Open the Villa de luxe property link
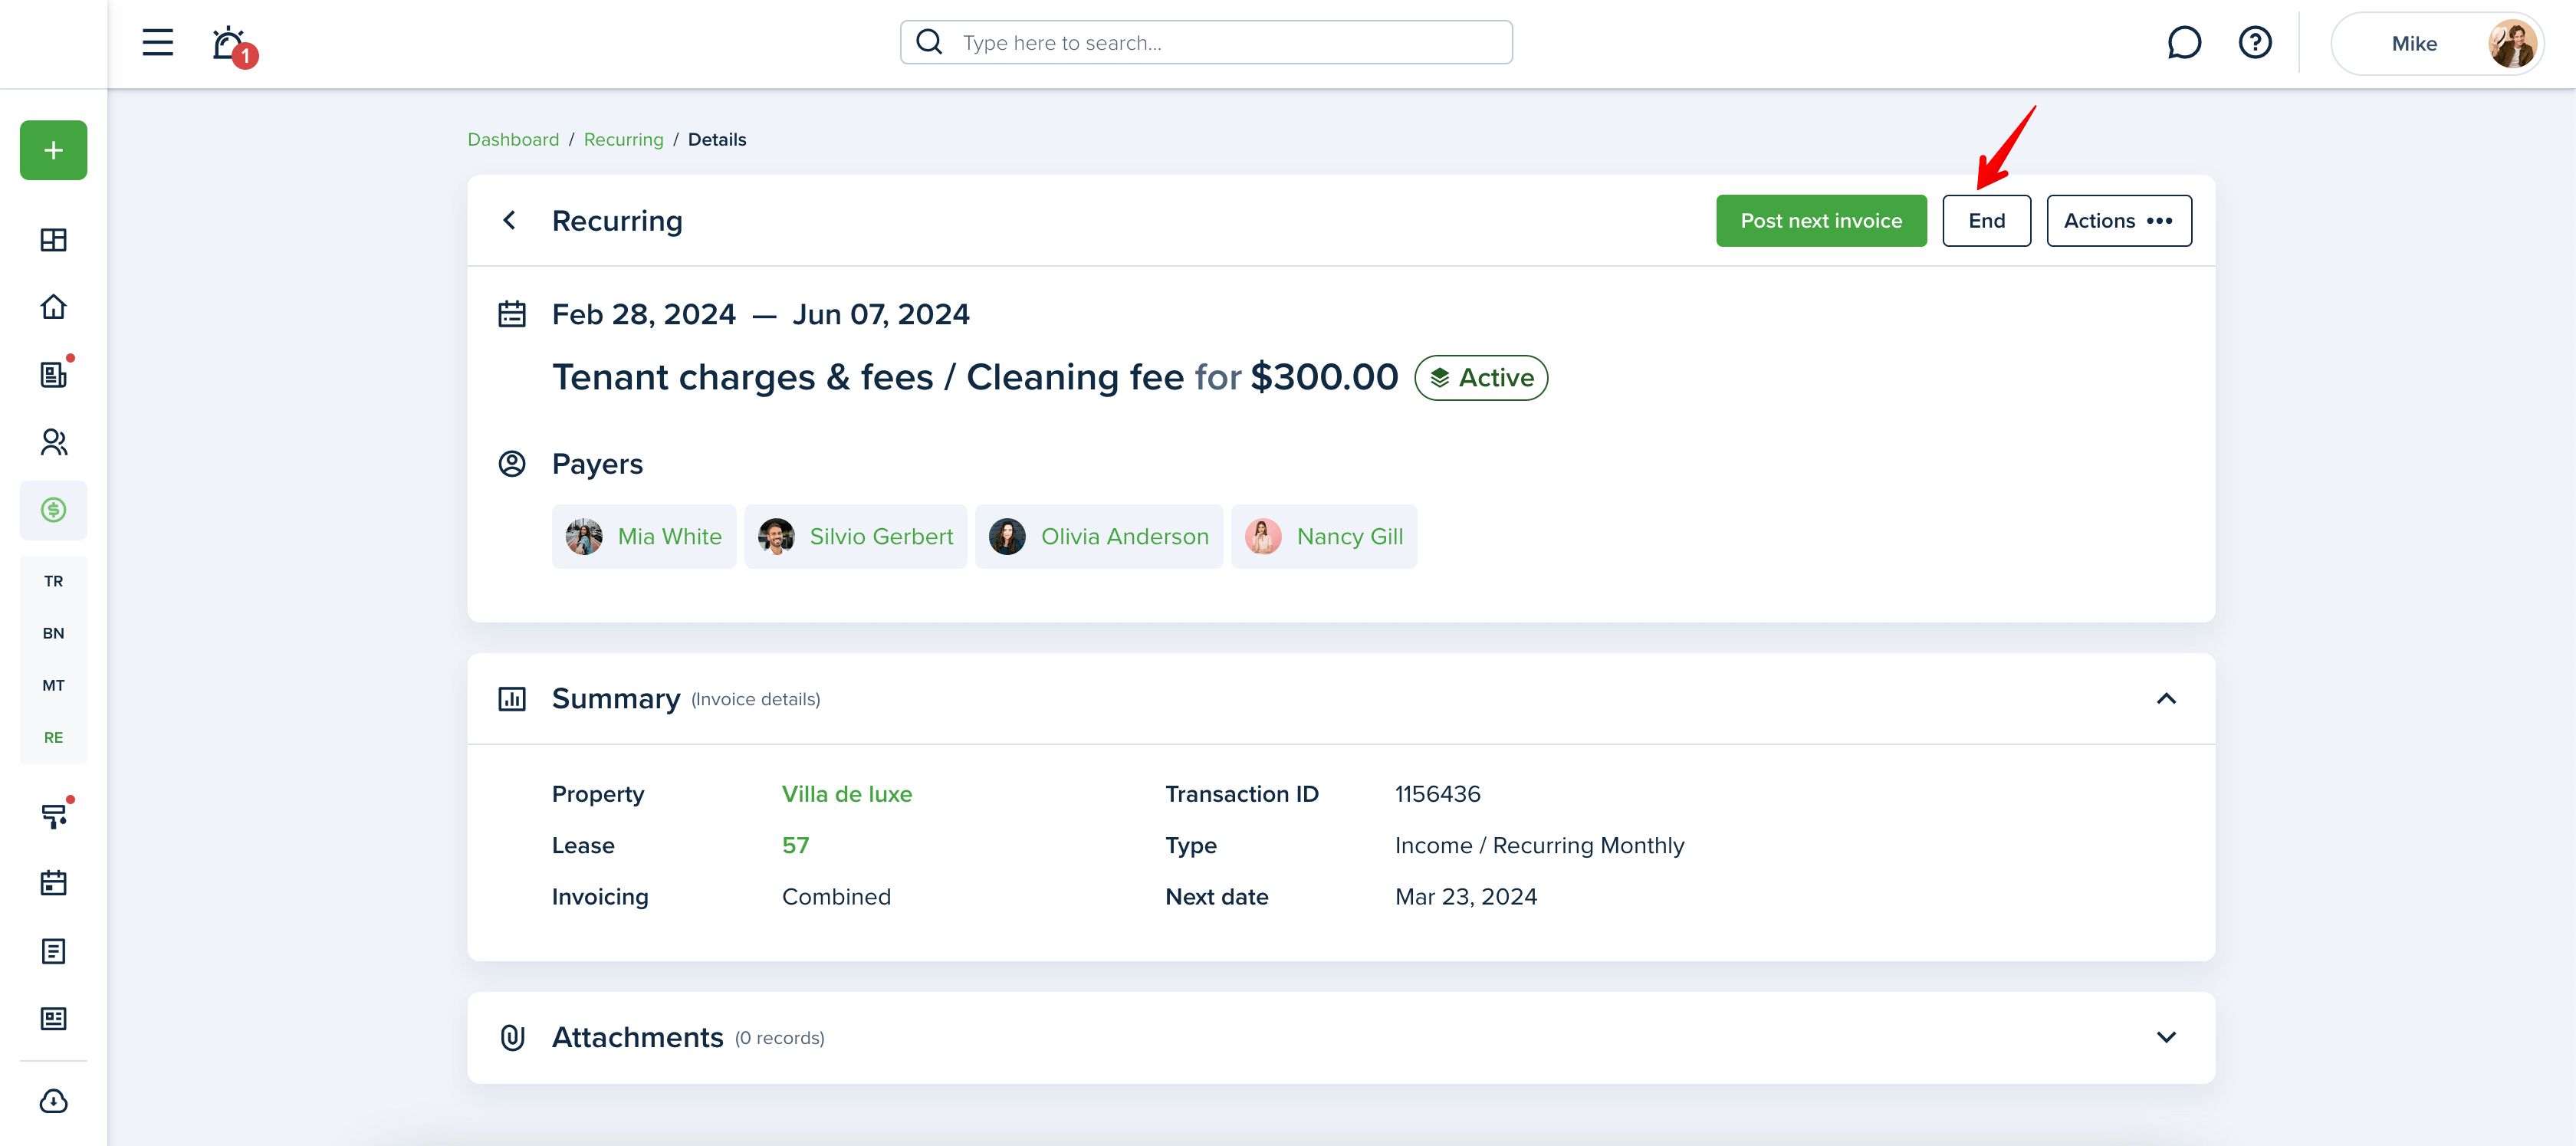2576x1146 pixels. [x=847, y=794]
